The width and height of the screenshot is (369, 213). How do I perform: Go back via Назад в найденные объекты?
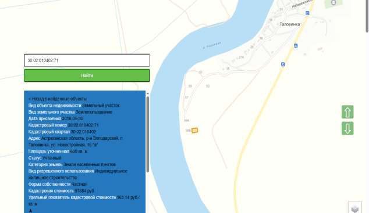click(x=58, y=99)
